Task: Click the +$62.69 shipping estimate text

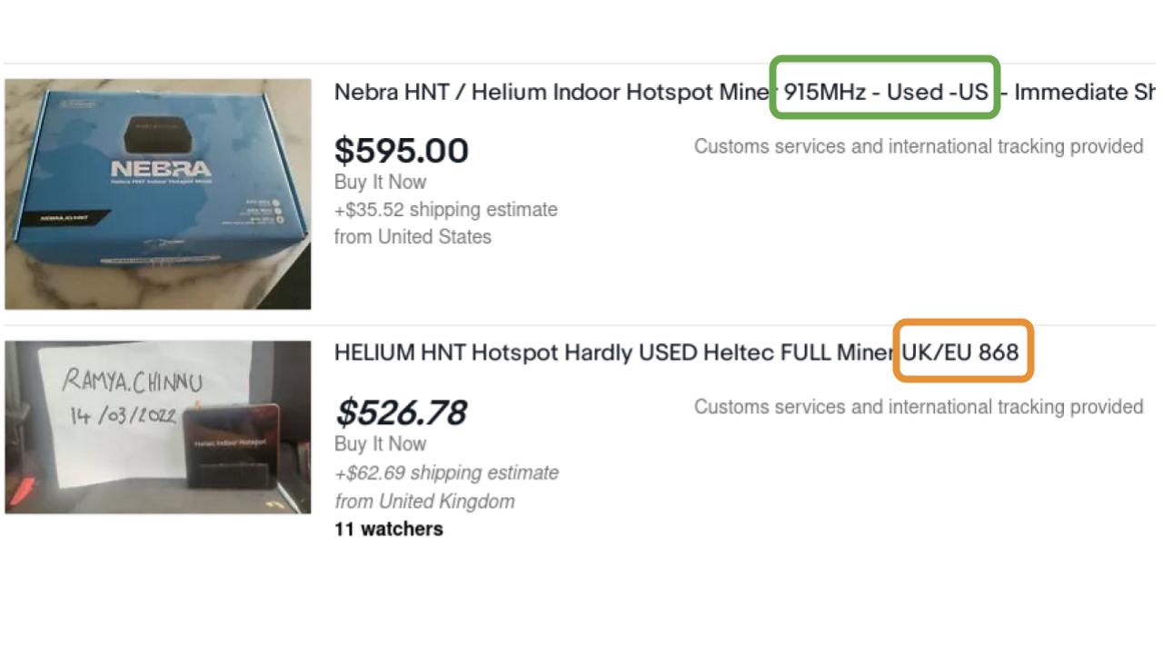Action: pos(447,473)
